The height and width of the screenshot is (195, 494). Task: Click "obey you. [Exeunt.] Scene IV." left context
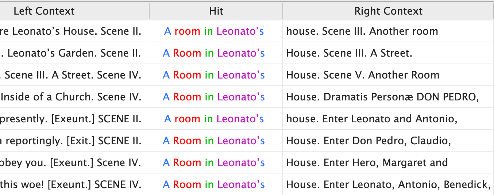(71, 163)
